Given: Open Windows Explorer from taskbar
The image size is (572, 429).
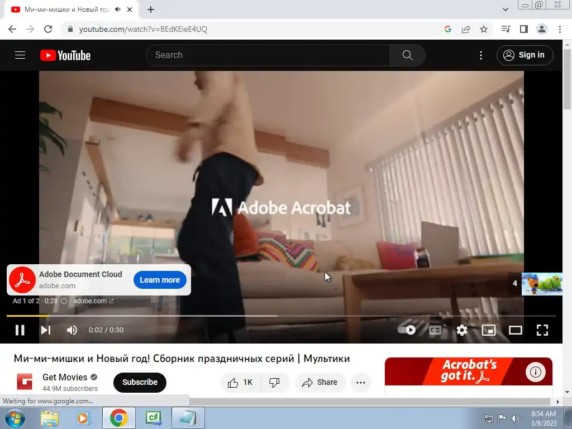Looking at the screenshot, I should click(x=50, y=418).
